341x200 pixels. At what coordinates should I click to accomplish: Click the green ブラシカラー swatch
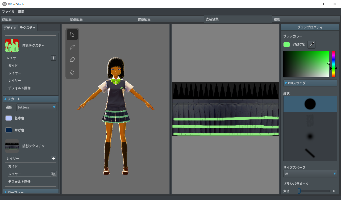coord(286,45)
